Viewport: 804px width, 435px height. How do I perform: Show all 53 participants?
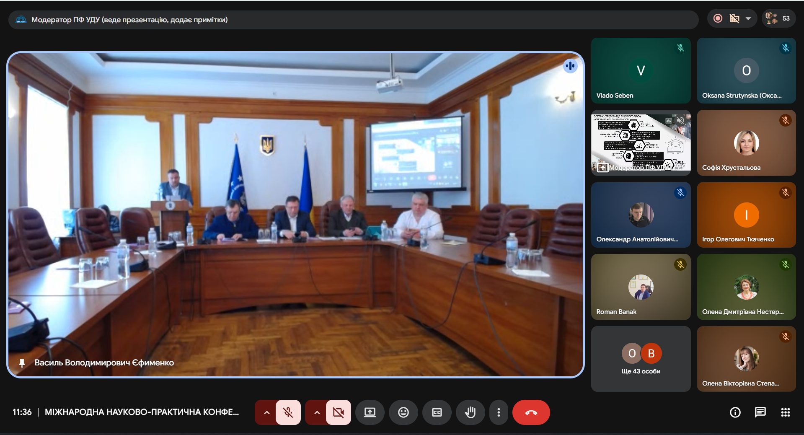[x=778, y=18]
